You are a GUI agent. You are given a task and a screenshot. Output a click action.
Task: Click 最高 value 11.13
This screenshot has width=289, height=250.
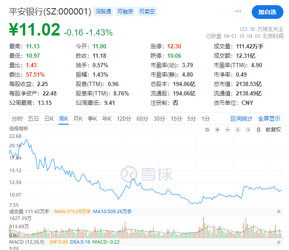coord(33,46)
